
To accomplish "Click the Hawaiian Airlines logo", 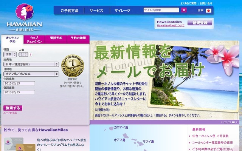I will click(24, 17).
